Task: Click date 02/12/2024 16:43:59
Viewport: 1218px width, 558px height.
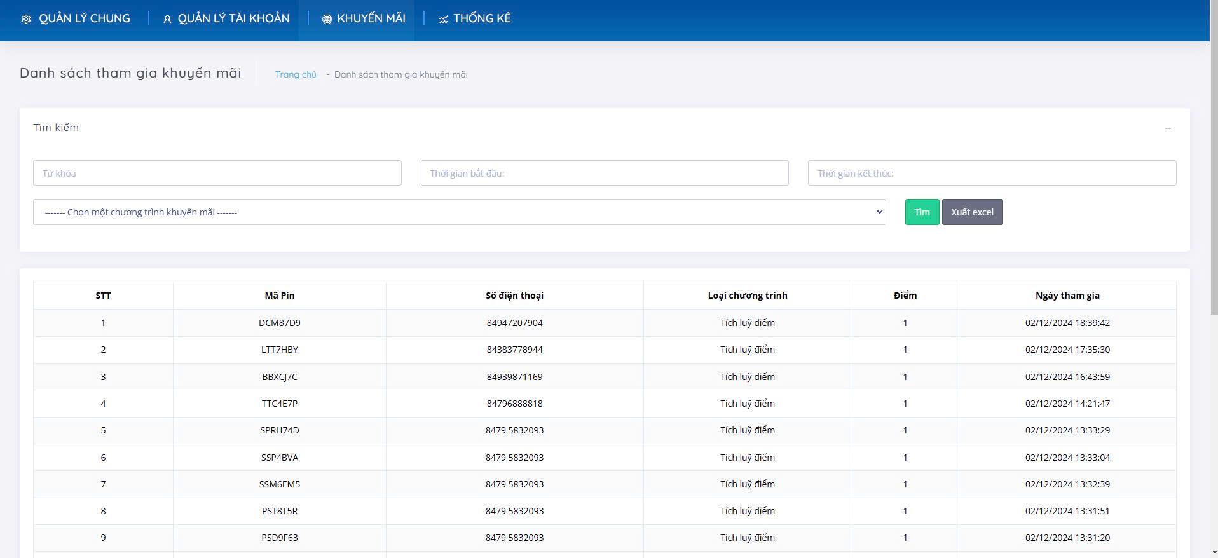Action: (1067, 377)
